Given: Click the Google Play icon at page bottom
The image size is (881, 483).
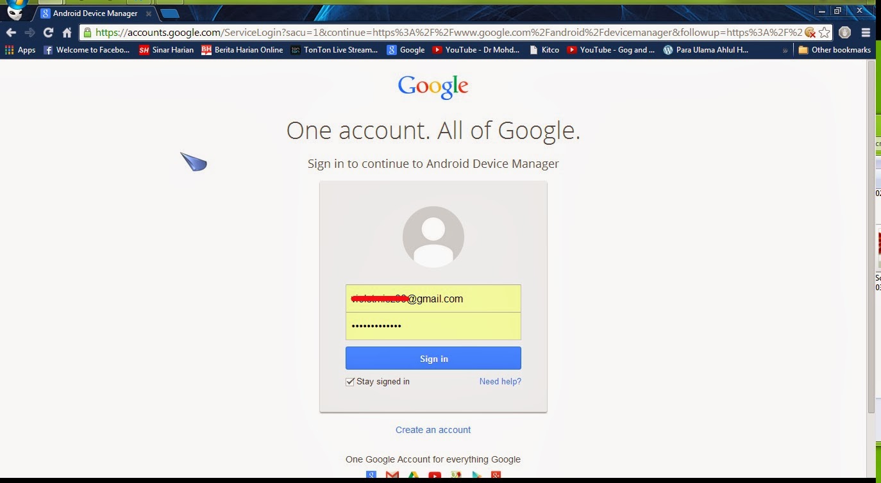Looking at the screenshot, I should [x=476, y=475].
